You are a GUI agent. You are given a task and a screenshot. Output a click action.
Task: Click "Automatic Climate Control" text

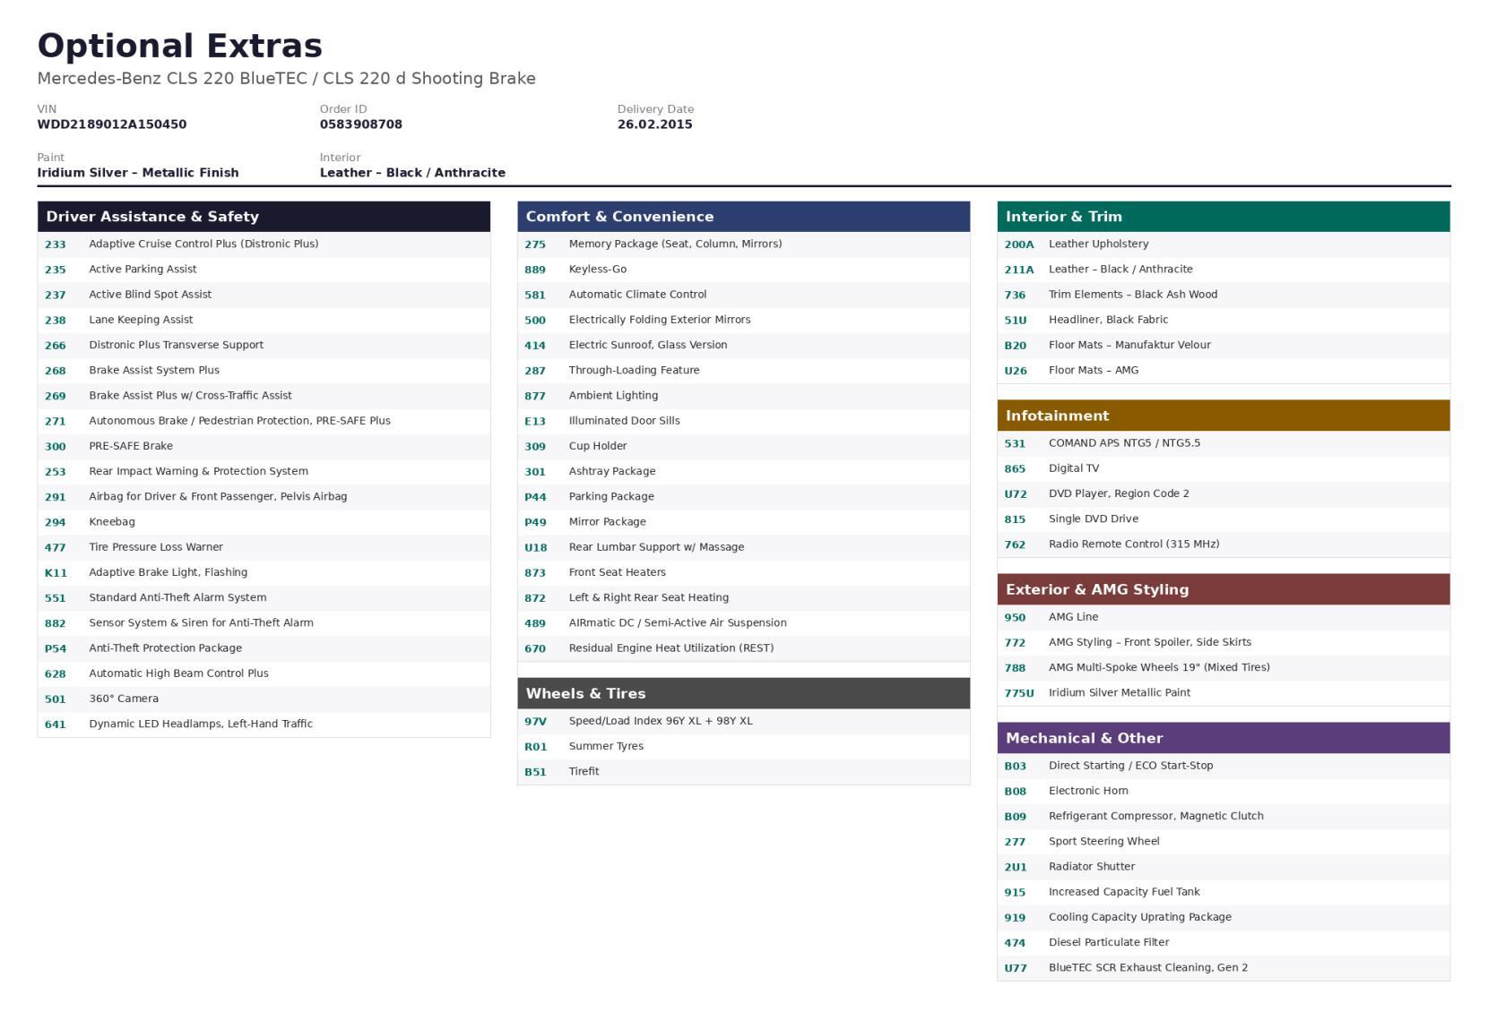click(x=637, y=295)
